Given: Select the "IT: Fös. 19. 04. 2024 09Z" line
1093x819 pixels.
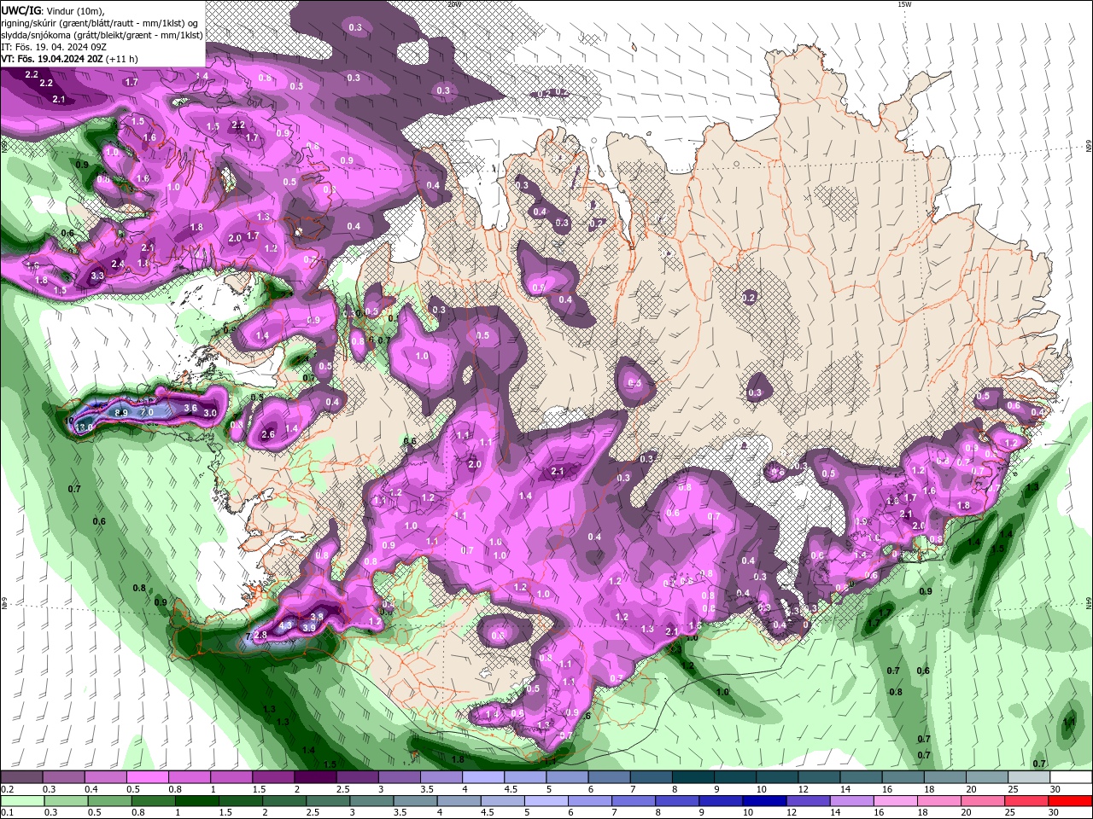Looking at the screenshot, I should pos(53,47).
